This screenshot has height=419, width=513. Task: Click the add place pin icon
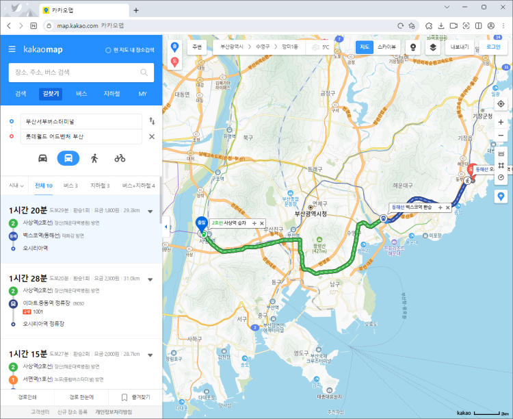tap(501, 196)
